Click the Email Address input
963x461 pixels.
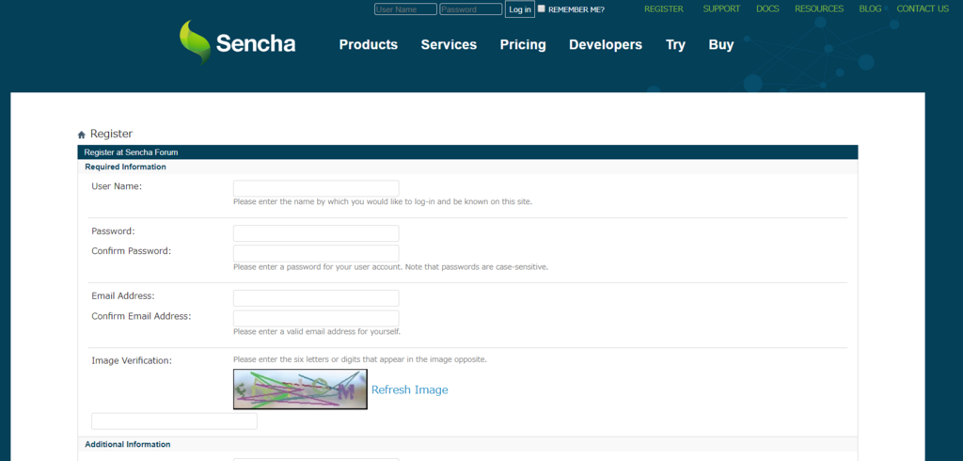pyautogui.click(x=316, y=298)
